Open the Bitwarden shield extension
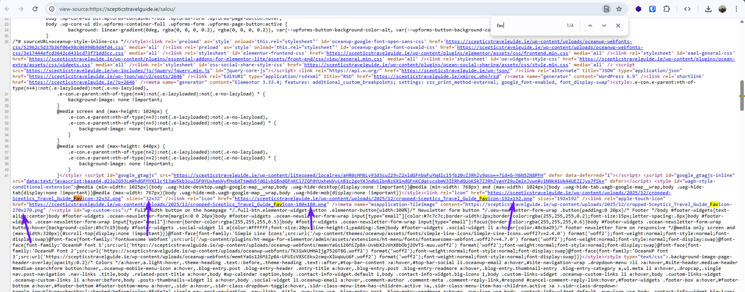 652,9
